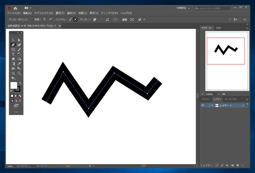Select the Blend tool
The width and height of the screenshot is (255, 173).
[19, 69]
